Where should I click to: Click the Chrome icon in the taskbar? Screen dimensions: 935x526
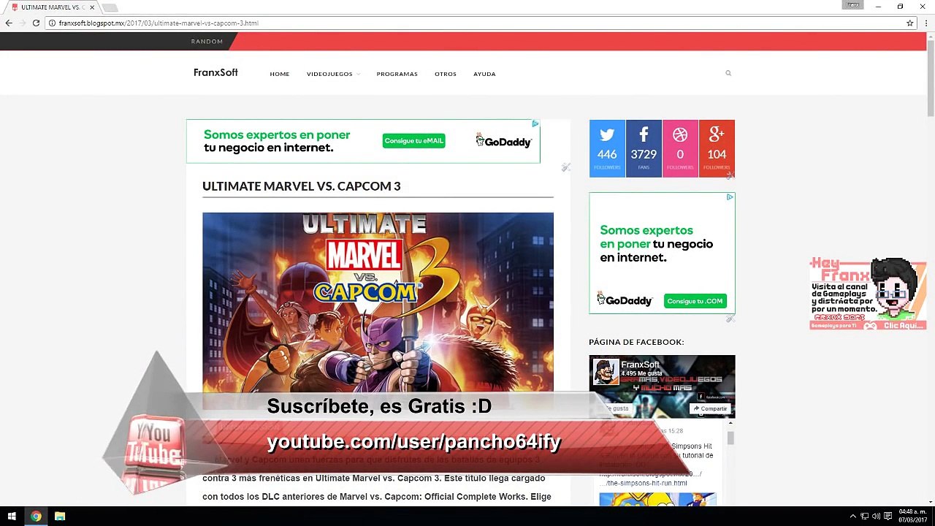tap(35, 517)
